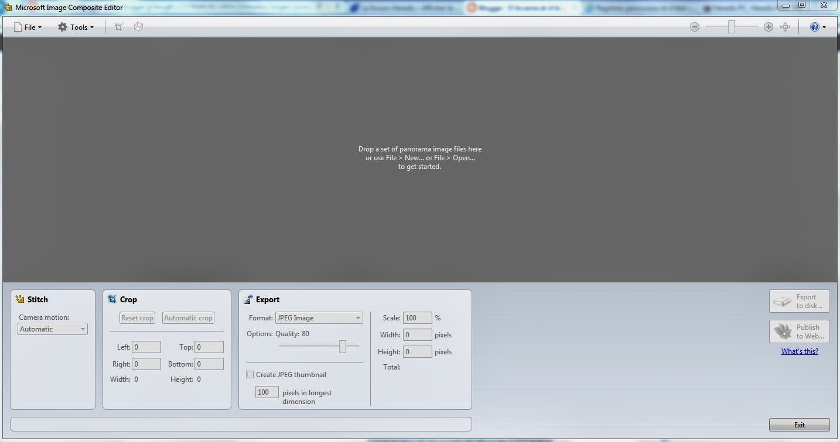Open the Tools menu

pos(76,26)
